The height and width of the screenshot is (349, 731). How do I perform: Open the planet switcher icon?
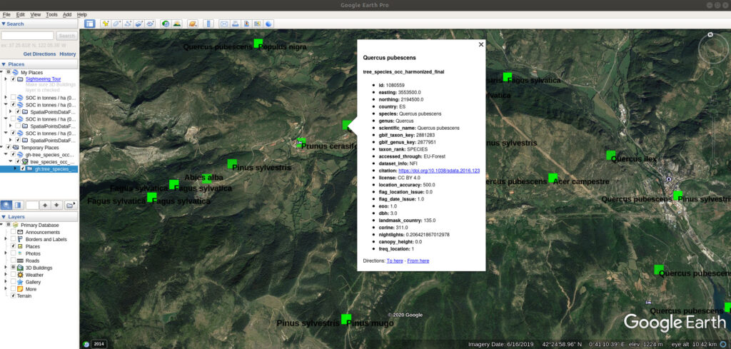[x=192, y=24]
